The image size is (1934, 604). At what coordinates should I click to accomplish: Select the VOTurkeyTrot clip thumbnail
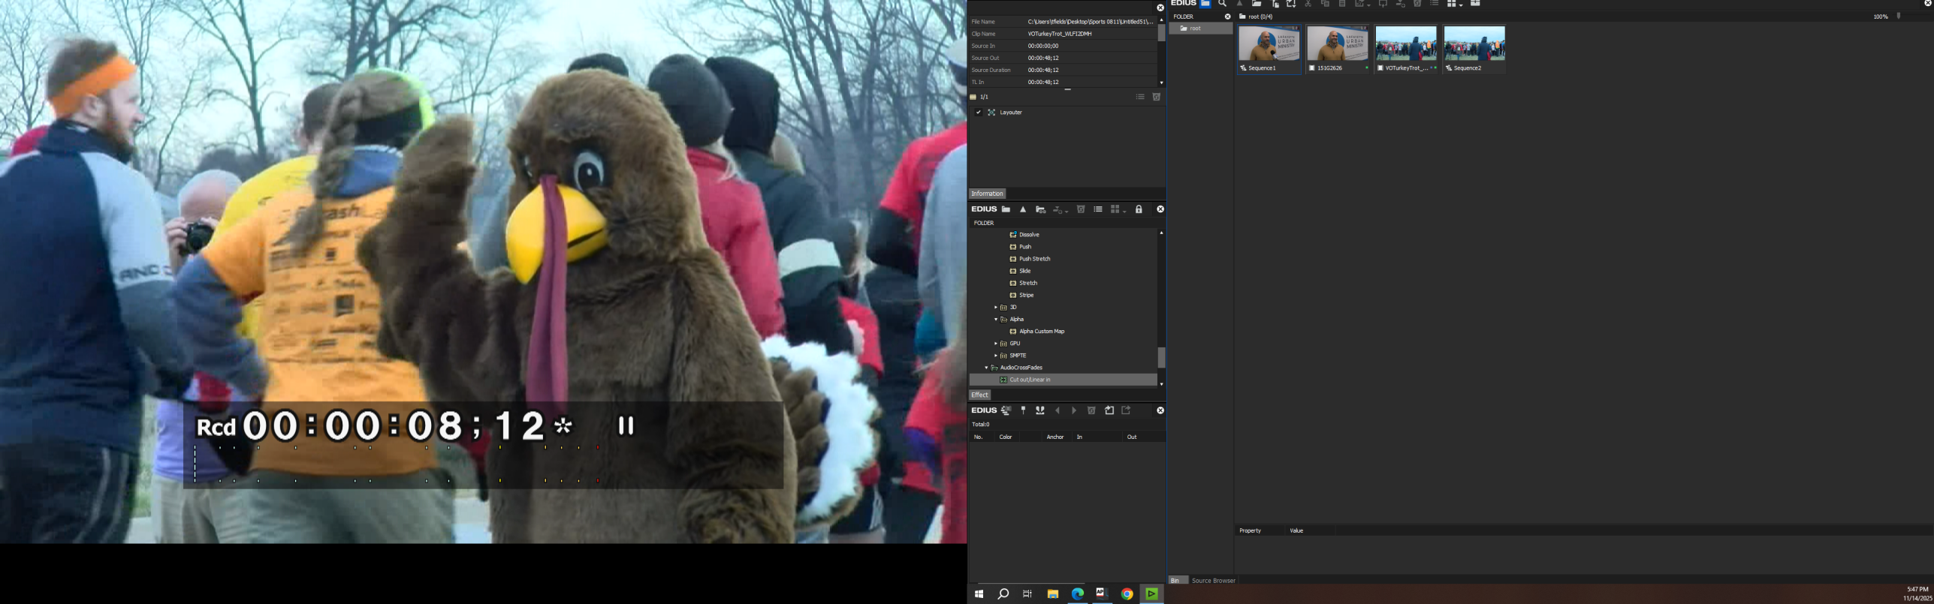click(1405, 45)
